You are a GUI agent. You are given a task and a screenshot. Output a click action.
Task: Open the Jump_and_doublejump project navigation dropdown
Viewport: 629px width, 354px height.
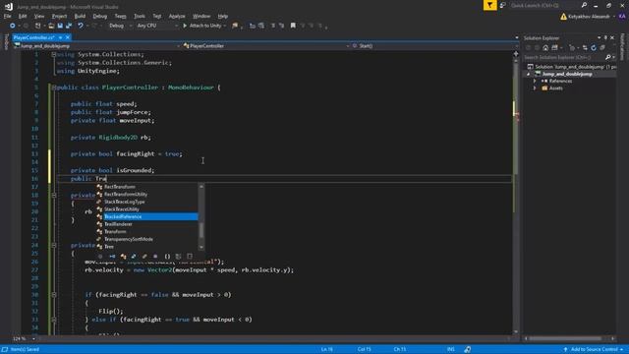click(96, 46)
